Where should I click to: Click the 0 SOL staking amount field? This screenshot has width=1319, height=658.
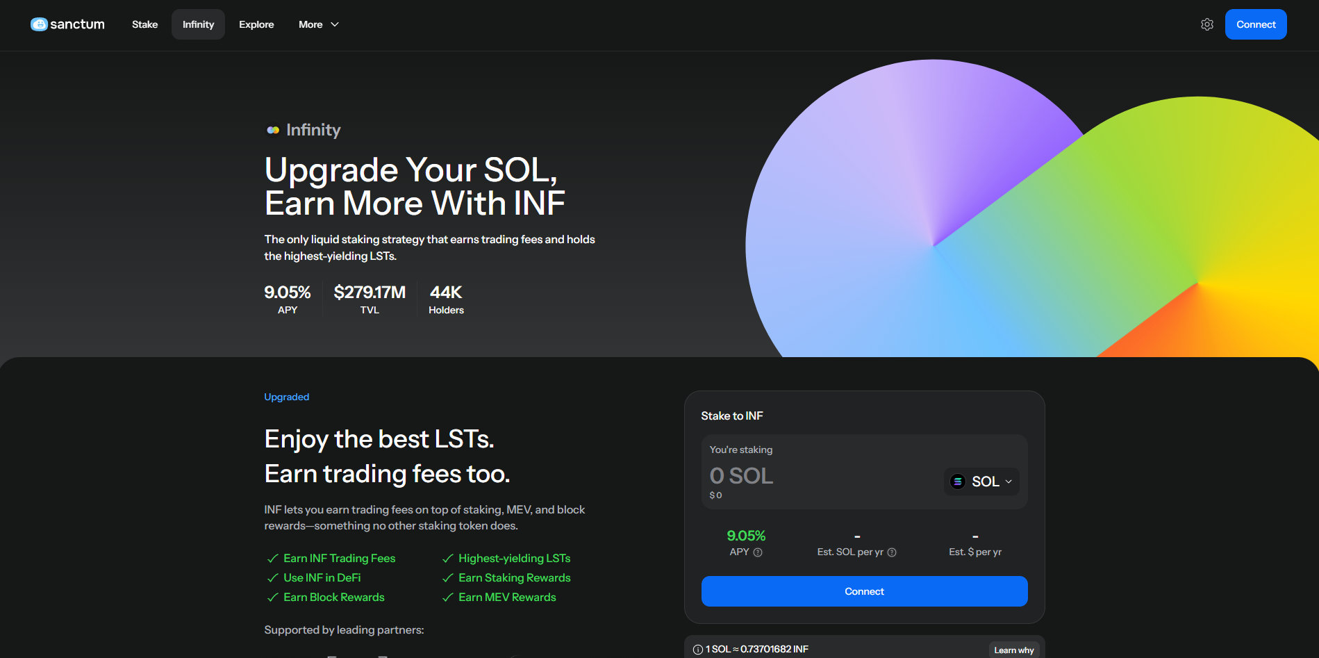pyautogui.click(x=799, y=476)
